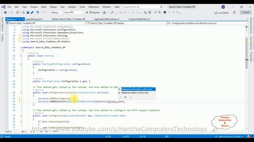The height and width of the screenshot is (142, 254).
Task: Collapse the public class Startup block
Action: coord(21,56)
